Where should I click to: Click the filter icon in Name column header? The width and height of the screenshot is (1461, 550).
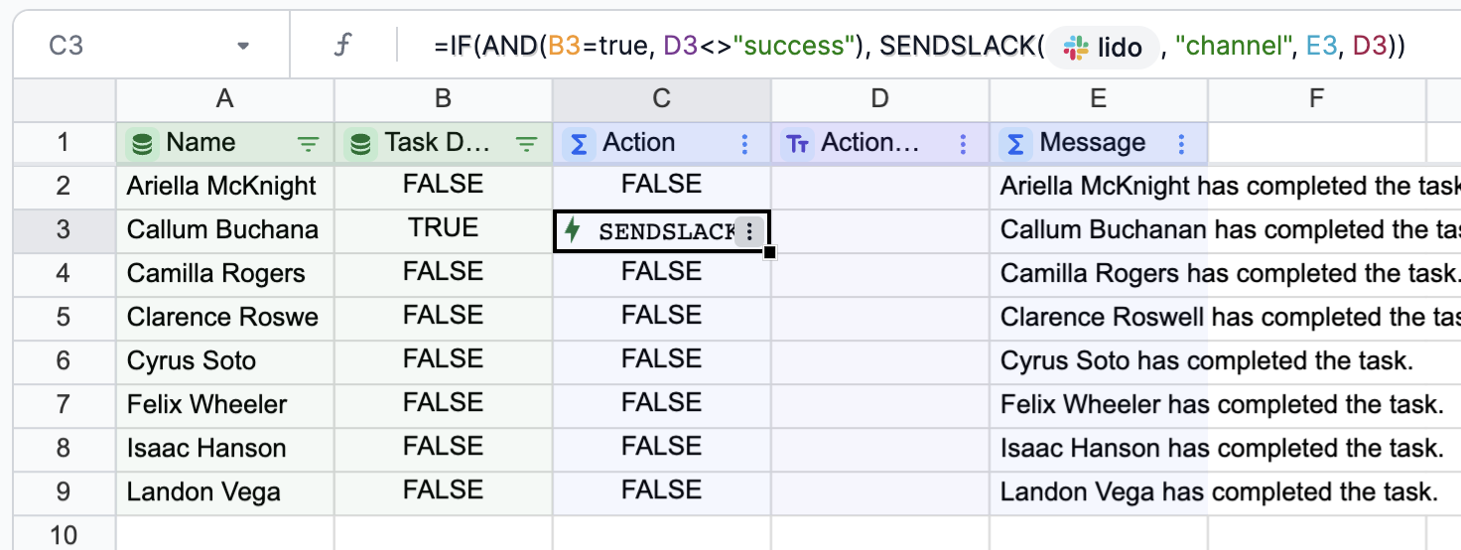coord(309,144)
